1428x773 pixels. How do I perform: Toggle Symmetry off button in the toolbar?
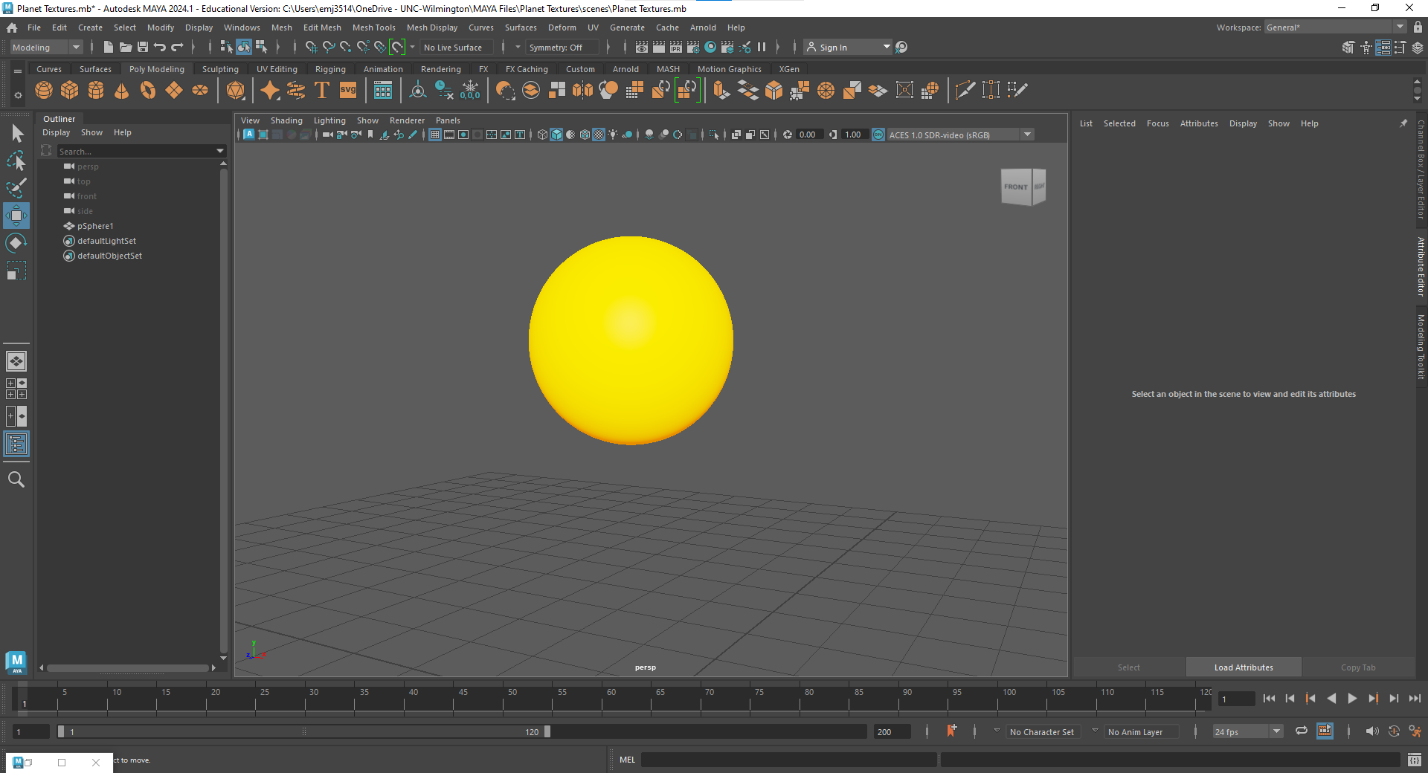(x=562, y=47)
